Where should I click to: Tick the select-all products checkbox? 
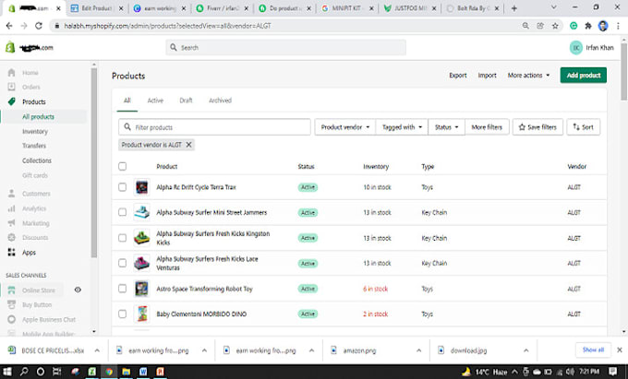pos(123,166)
